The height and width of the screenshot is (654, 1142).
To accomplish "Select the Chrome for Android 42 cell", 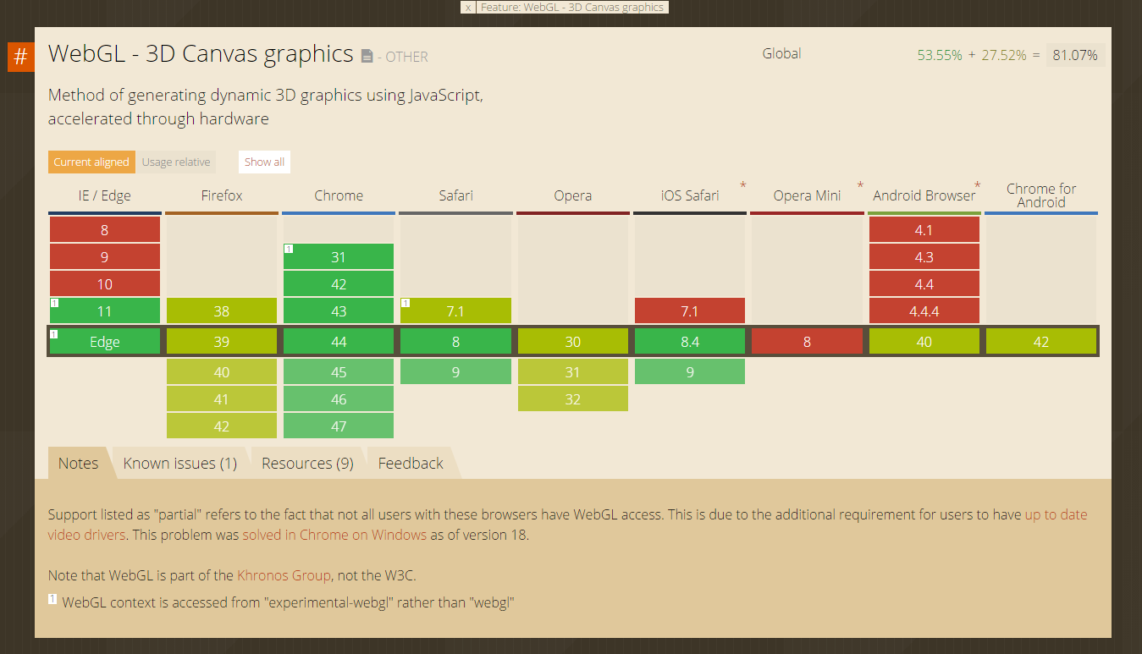I will (1041, 342).
